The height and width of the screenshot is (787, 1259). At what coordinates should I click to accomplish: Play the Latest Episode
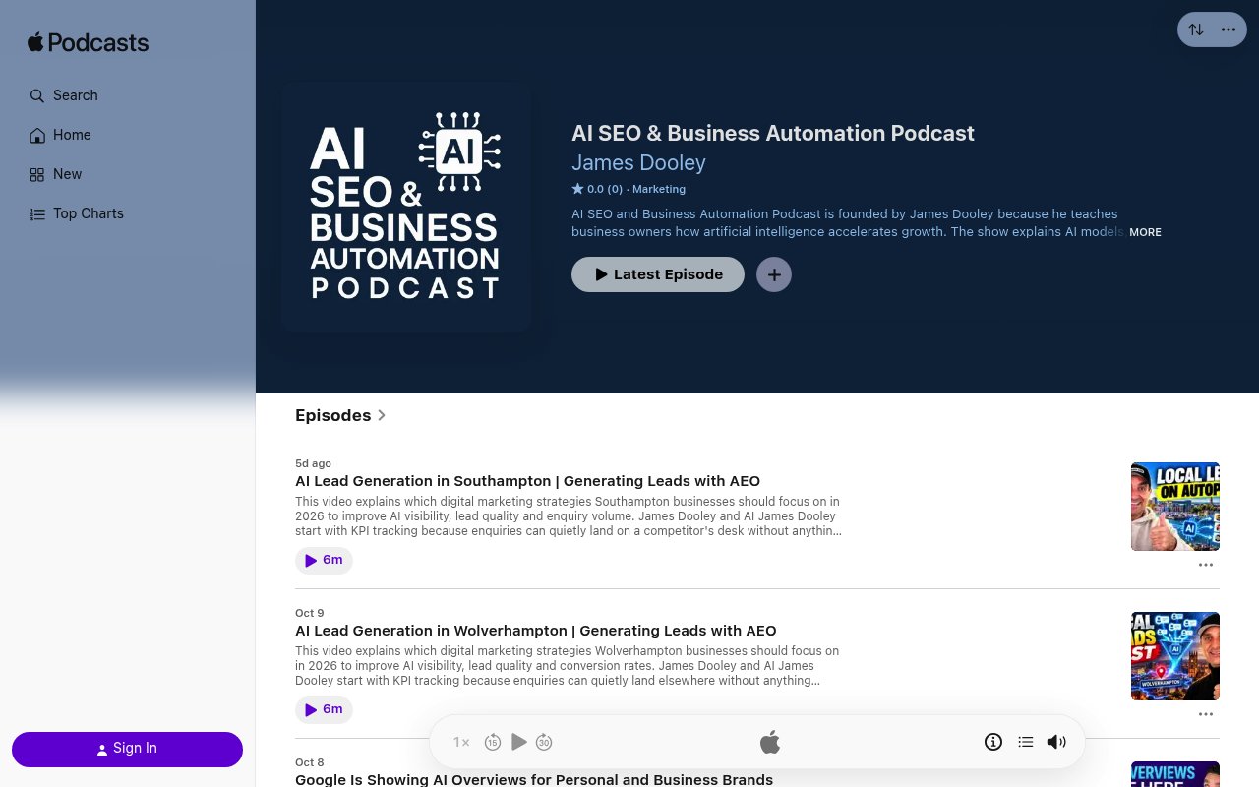click(658, 274)
